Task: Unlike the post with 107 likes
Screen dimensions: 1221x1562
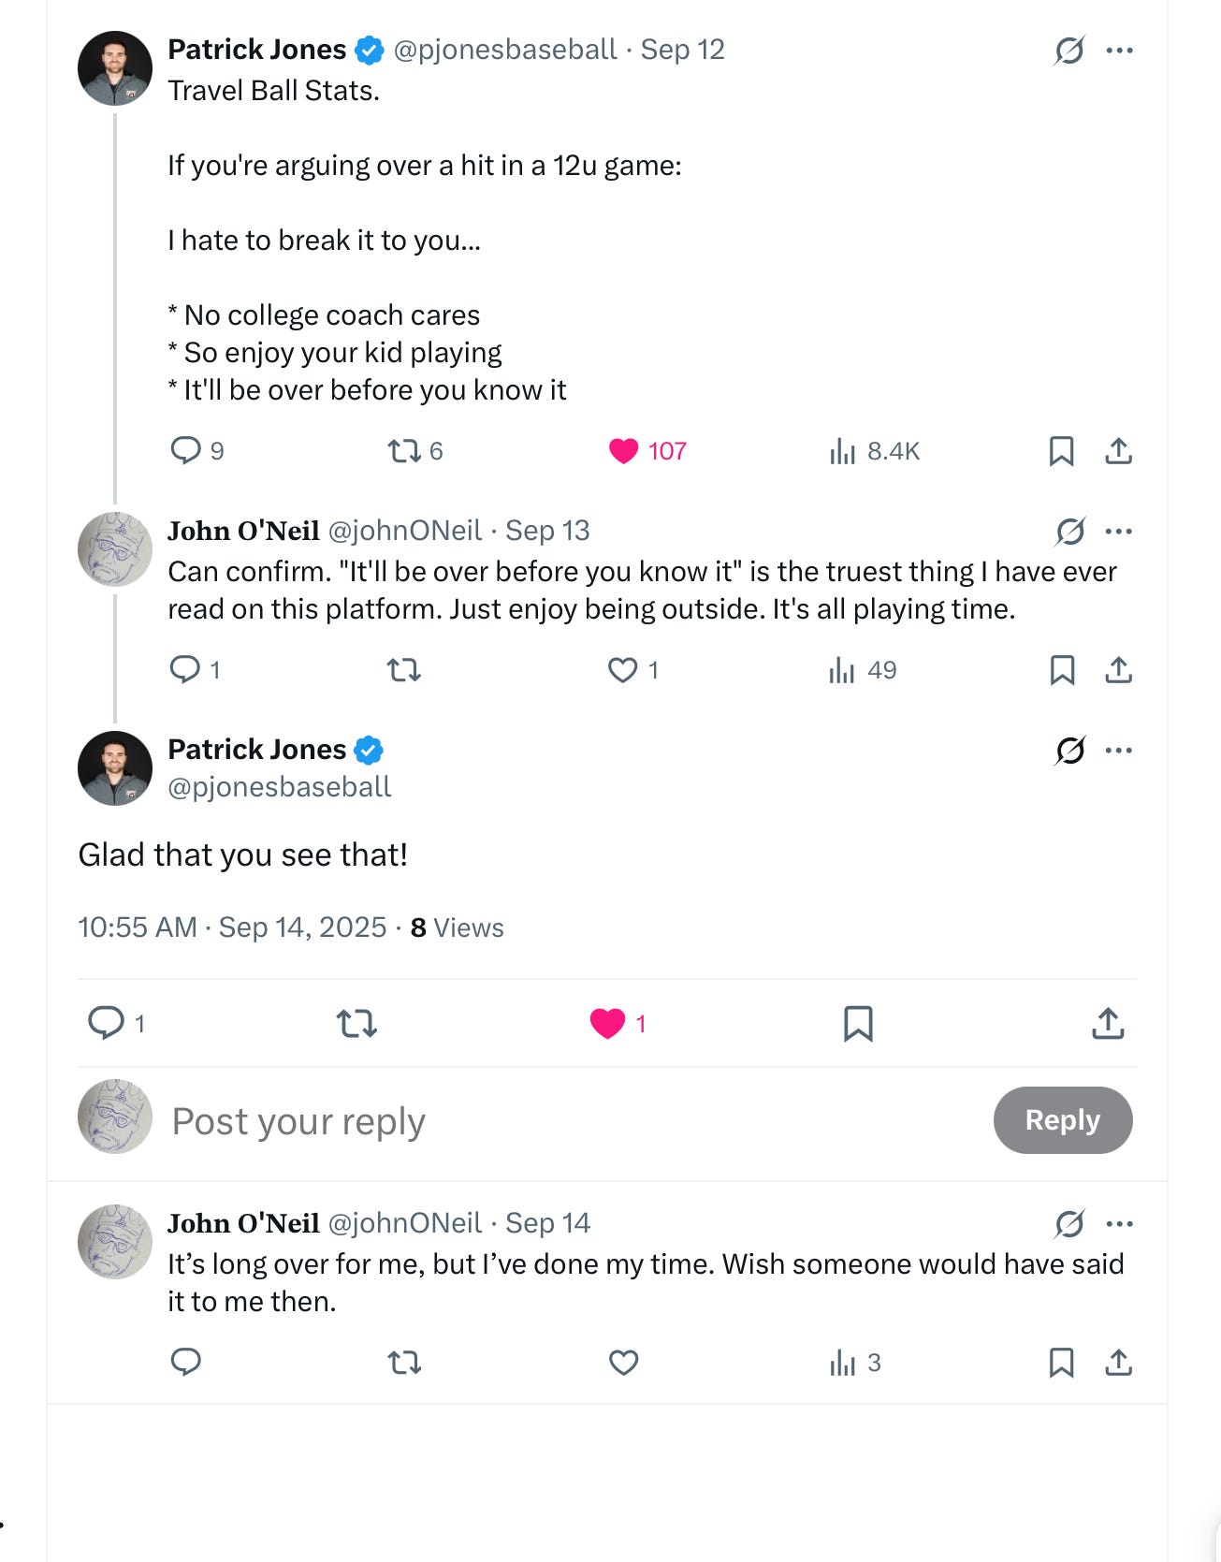Action: pyautogui.click(x=623, y=451)
